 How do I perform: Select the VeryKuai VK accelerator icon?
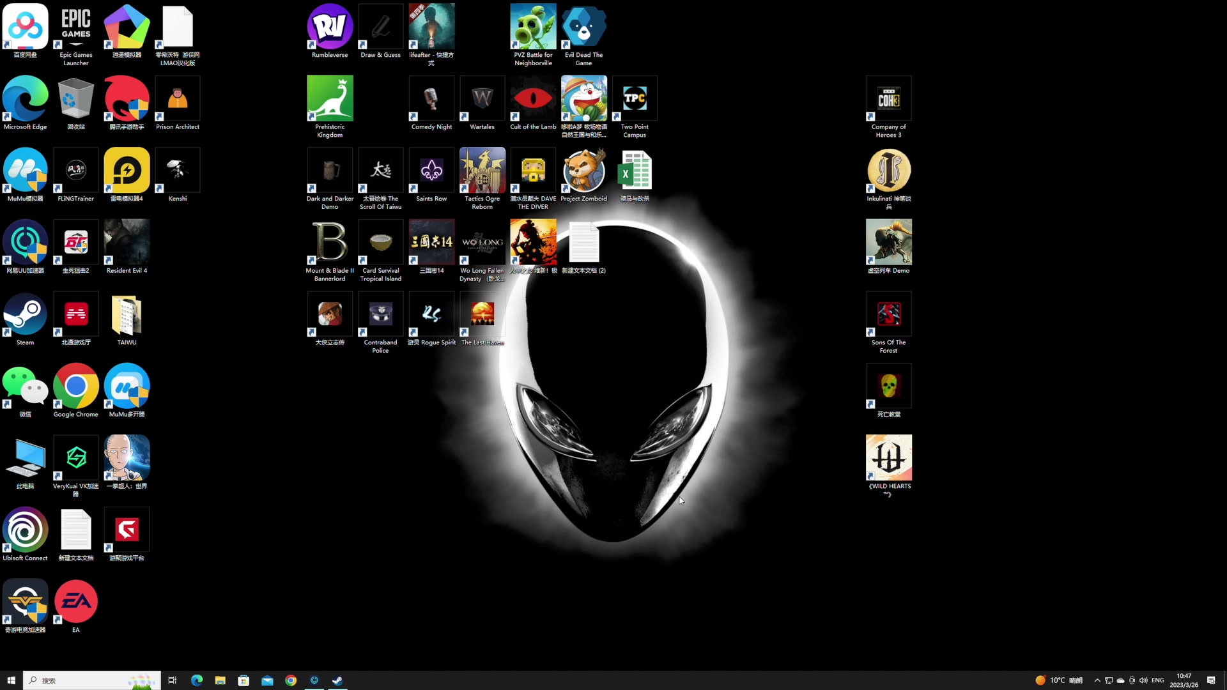pyautogui.click(x=76, y=466)
